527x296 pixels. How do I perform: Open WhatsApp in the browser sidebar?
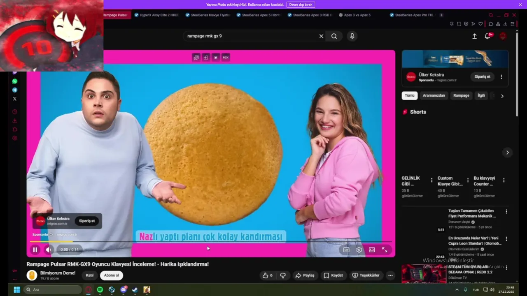pos(15,81)
